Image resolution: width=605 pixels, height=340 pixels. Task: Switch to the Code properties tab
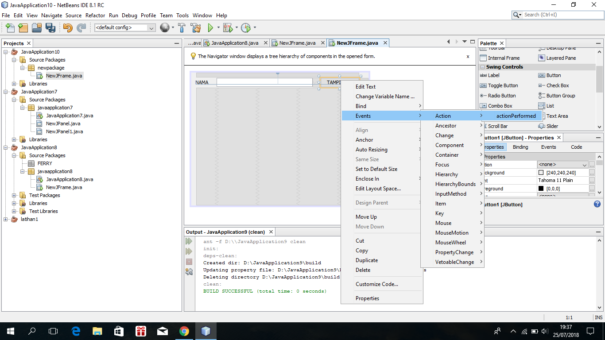[x=576, y=147]
